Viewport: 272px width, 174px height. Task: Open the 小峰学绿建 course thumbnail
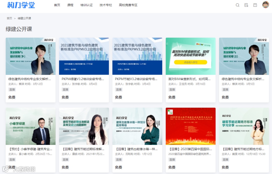pos(31,126)
